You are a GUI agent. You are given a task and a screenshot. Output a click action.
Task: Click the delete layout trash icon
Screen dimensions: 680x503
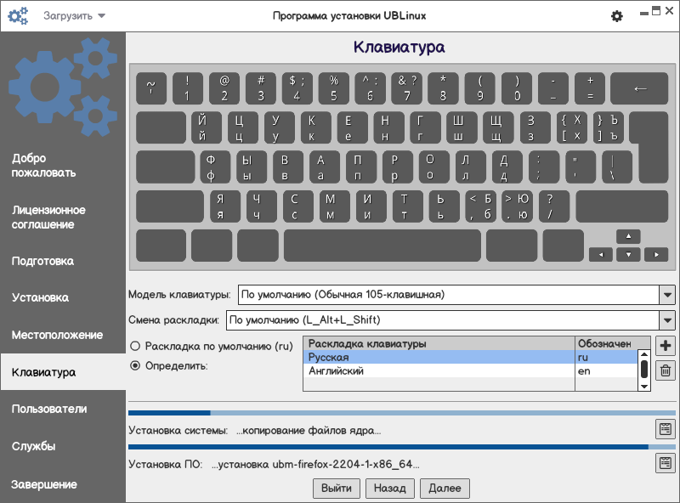[x=666, y=370]
